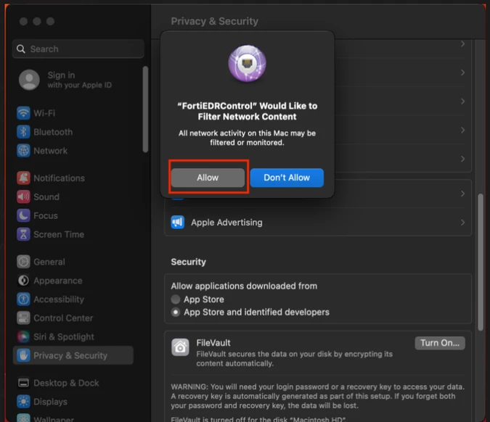Image resolution: width=490 pixels, height=422 pixels.
Task: Turn on FileVault
Action: pos(440,343)
